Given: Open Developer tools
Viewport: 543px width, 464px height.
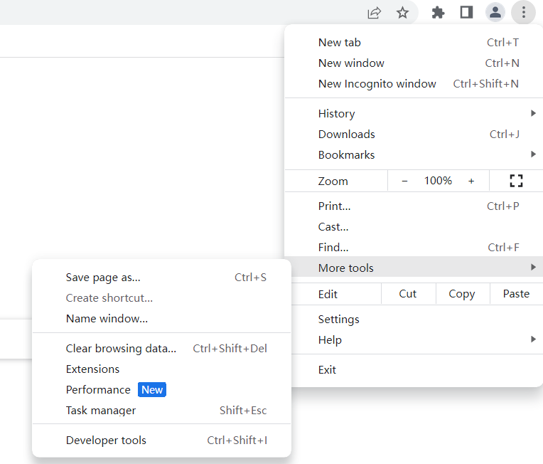Looking at the screenshot, I should tap(162, 440).
